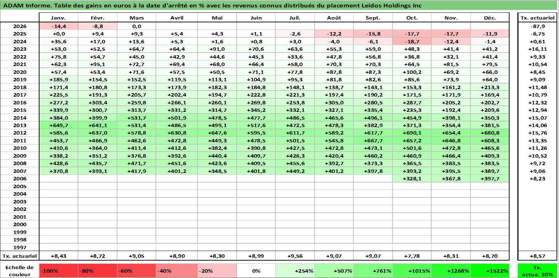Screen dimensions: 559x278
Task: Select the +501,6 cell in row 2010
Action: [412, 148]
